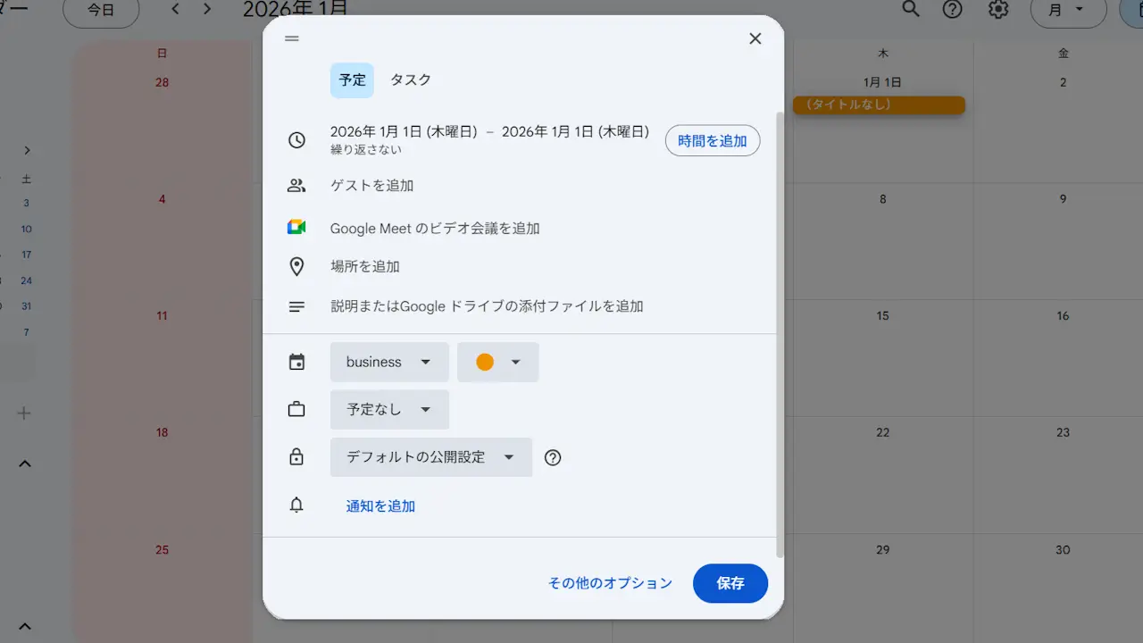1143x643 pixels.
Task: Click the 保存 button
Action: [x=730, y=583]
